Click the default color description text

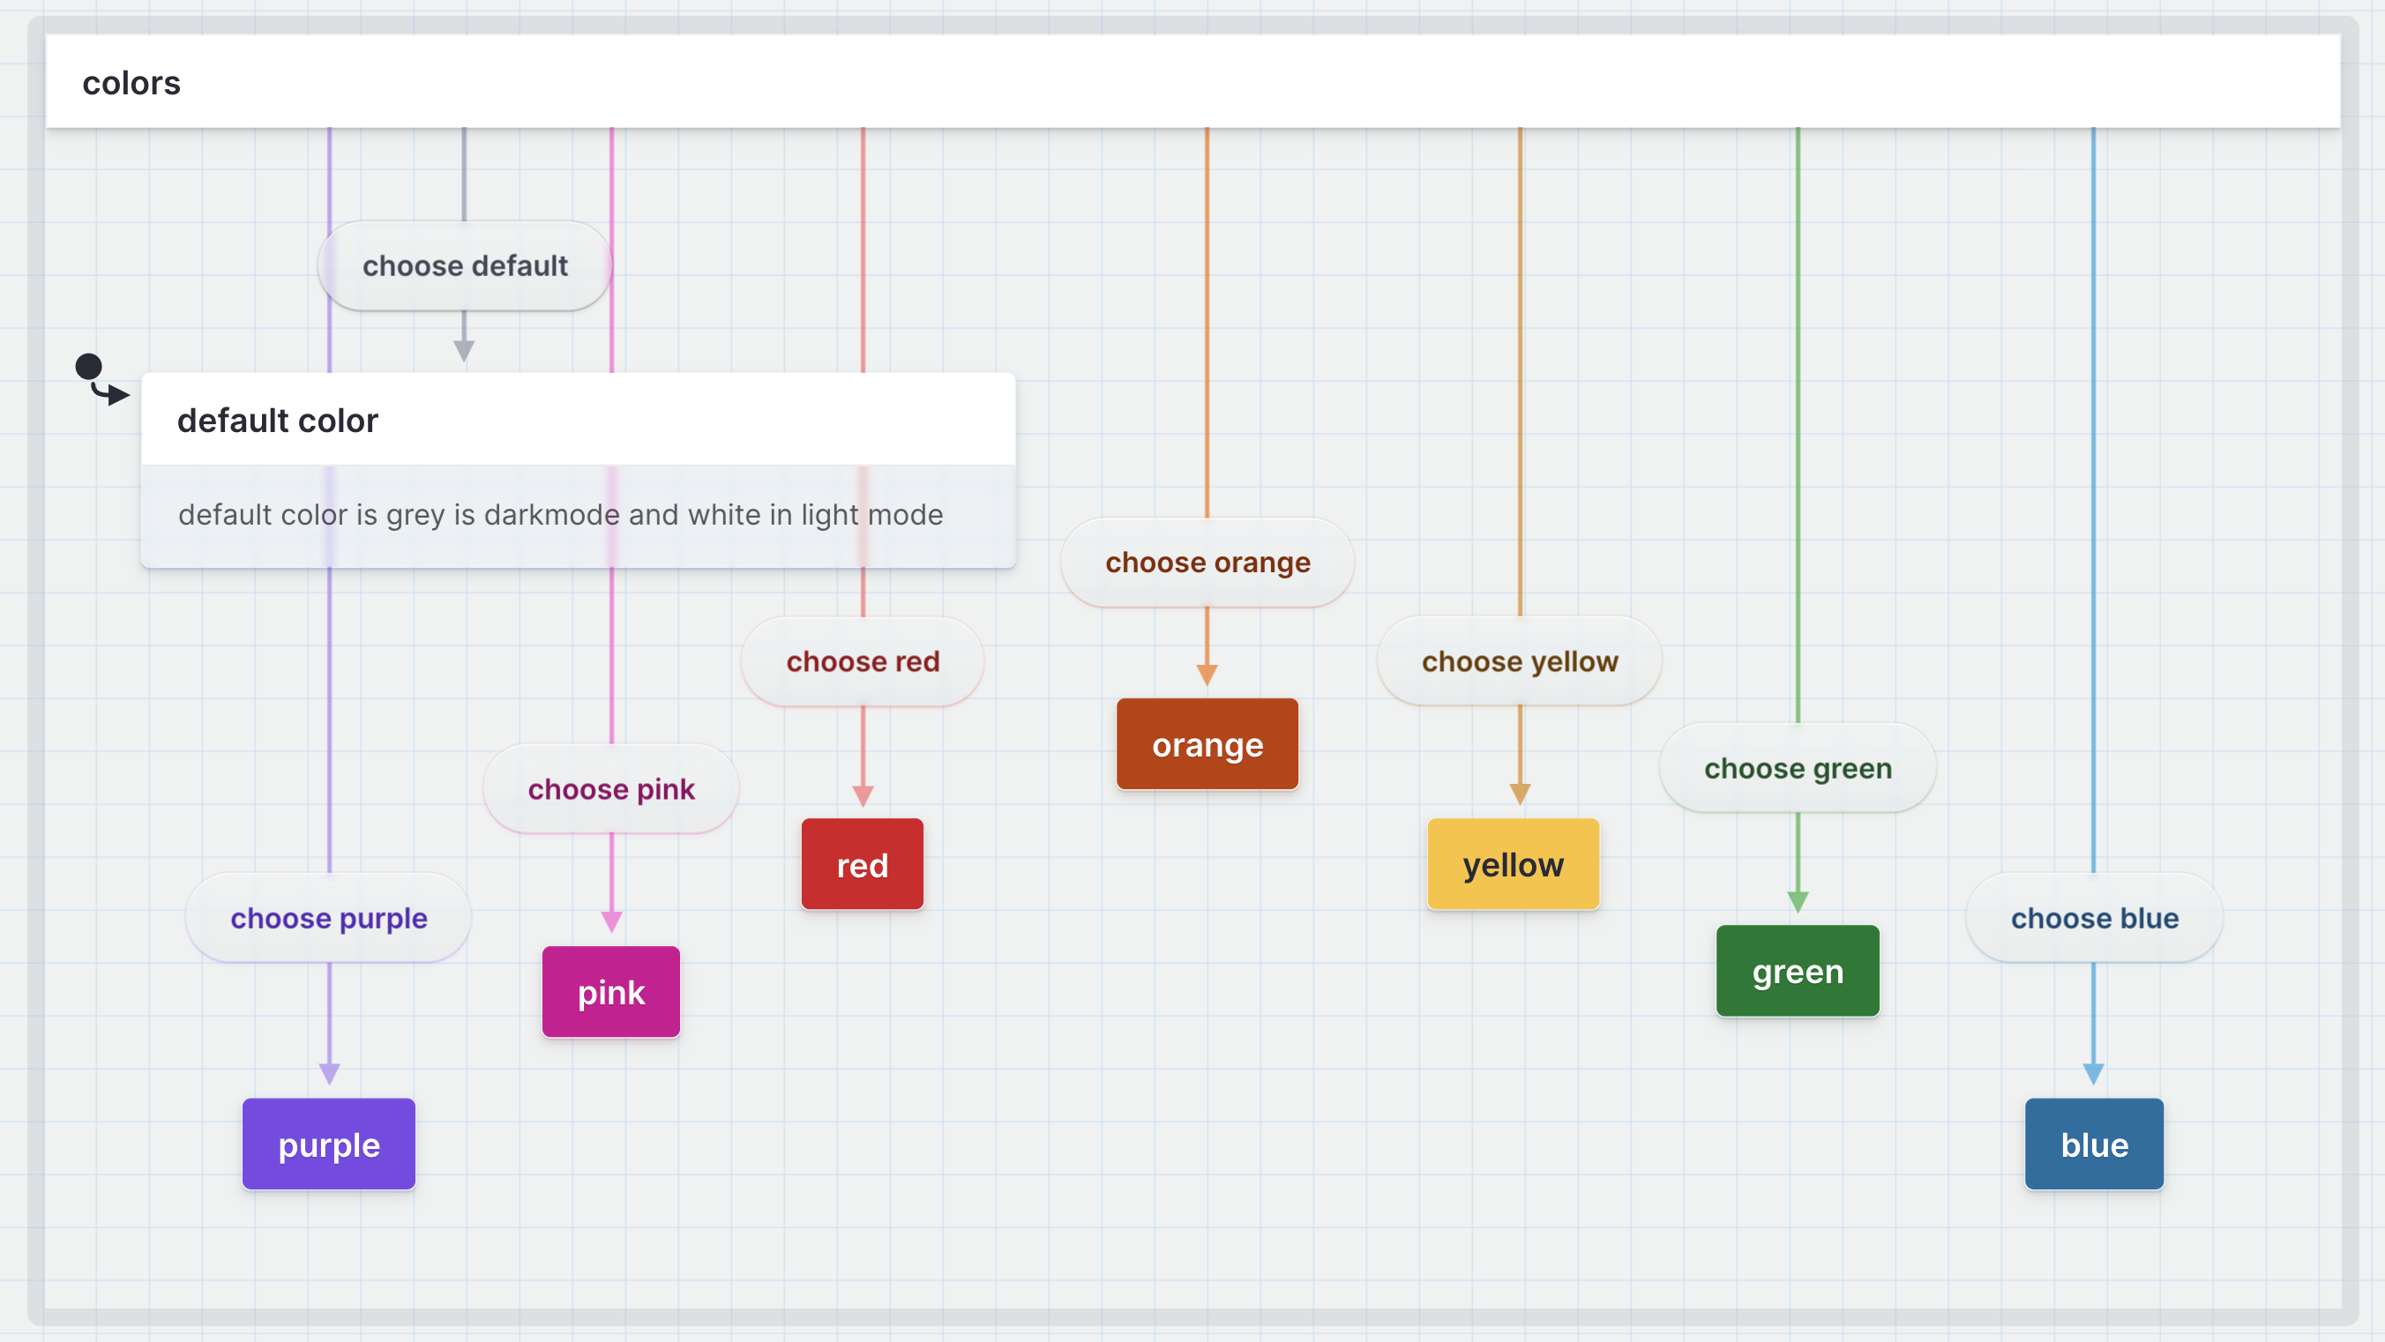(x=560, y=515)
